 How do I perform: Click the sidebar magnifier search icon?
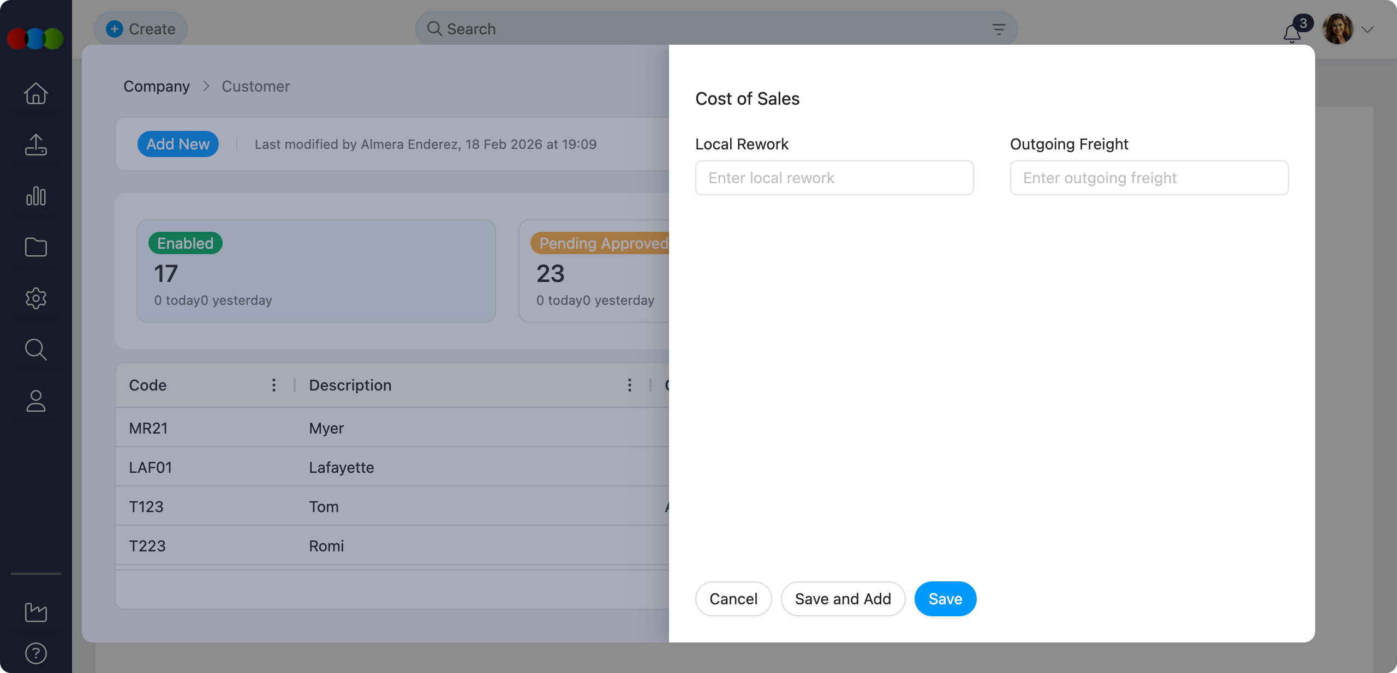point(36,350)
